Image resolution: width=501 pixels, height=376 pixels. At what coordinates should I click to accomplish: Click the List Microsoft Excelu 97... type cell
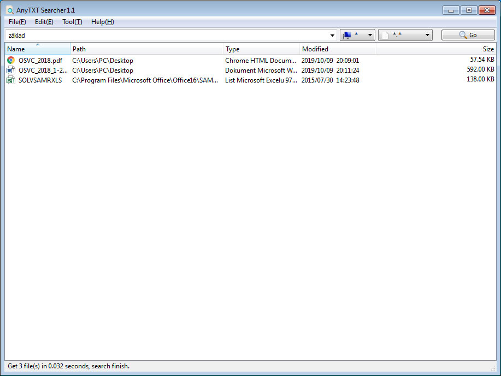point(261,80)
